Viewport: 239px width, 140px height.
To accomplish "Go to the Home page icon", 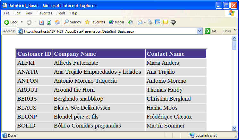I will (x=57, y=22).
